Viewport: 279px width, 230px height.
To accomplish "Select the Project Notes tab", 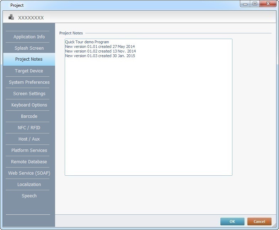I will 29,59.
